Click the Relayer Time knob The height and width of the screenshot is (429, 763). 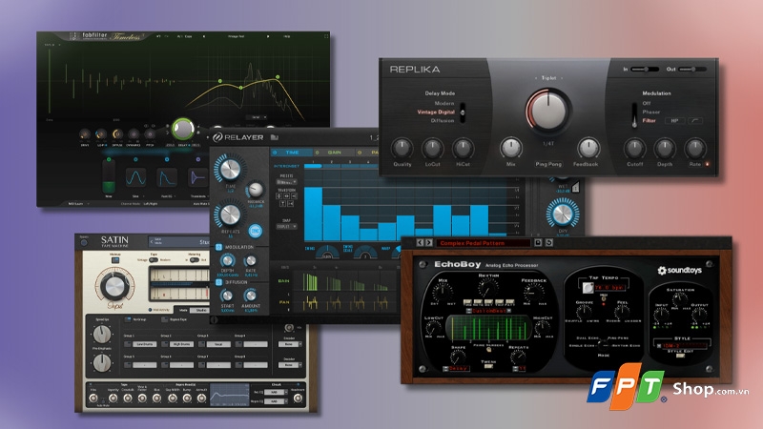pos(230,169)
